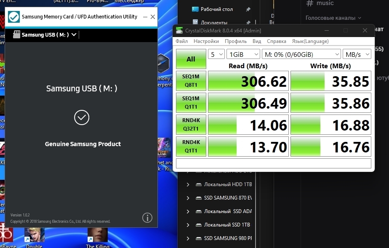Screen dimensions: 389x248
Task: Open the Справка menu
Action: click(276, 41)
